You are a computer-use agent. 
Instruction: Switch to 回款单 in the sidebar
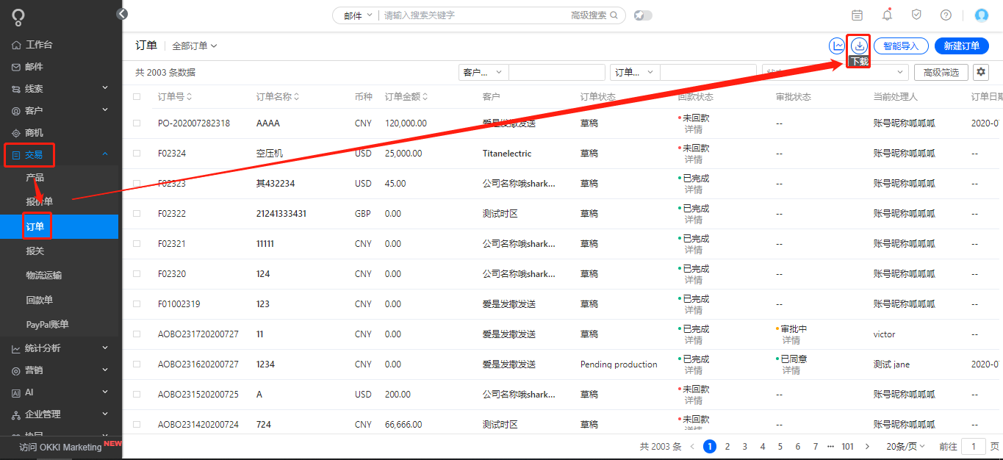click(42, 298)
